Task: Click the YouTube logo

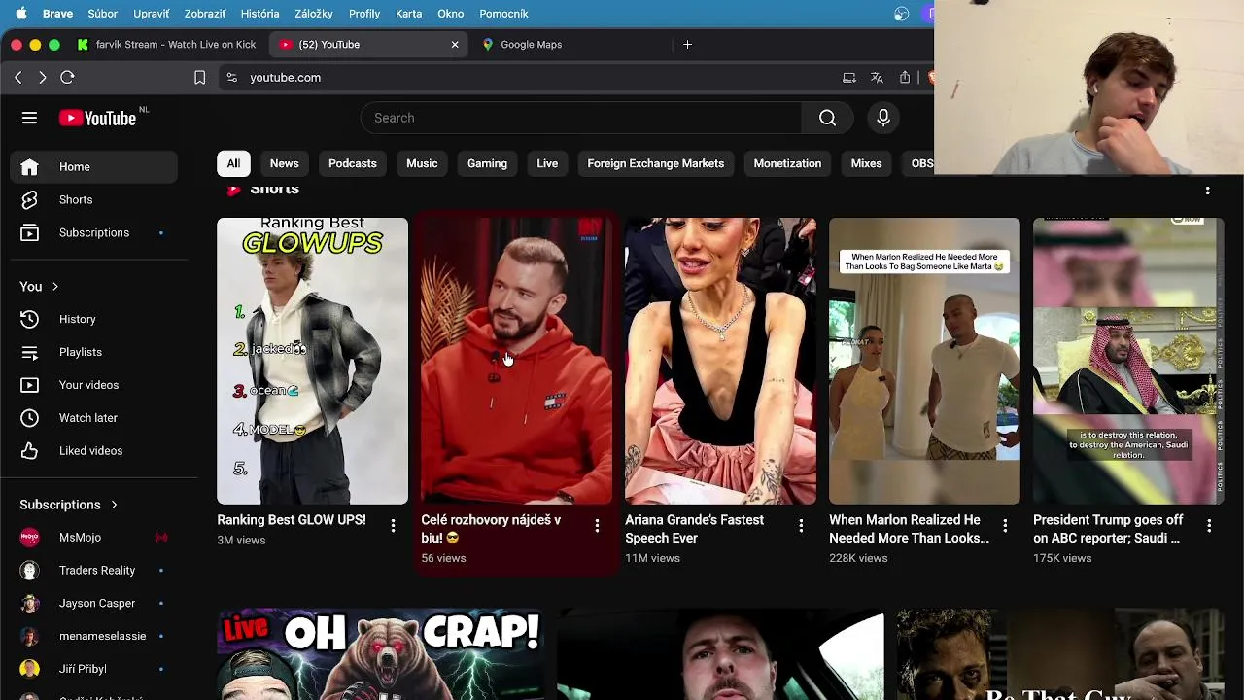Action: (97, 118)
